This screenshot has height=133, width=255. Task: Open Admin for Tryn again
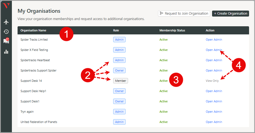(x=214, y=112)
